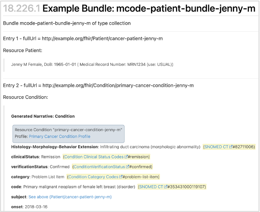Click the Entry 1 fullUrl patient line
This screenshot has width=260, height=212.
click(83, 38)
